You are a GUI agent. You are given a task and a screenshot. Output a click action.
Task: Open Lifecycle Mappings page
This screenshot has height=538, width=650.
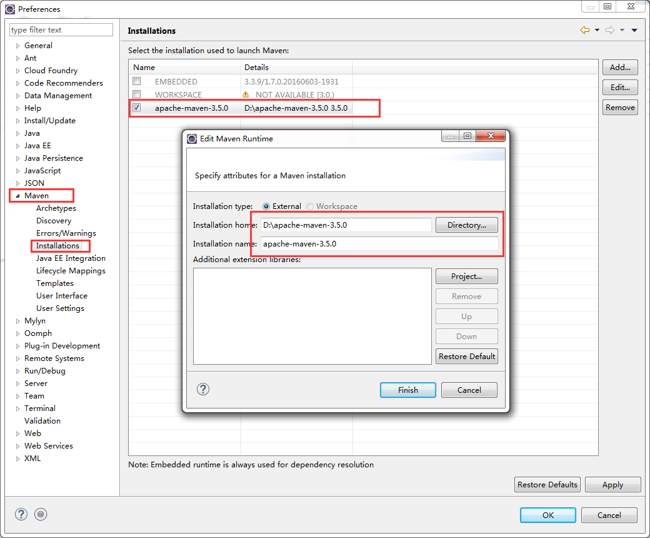pyautogui.click(x=71, y=270)
